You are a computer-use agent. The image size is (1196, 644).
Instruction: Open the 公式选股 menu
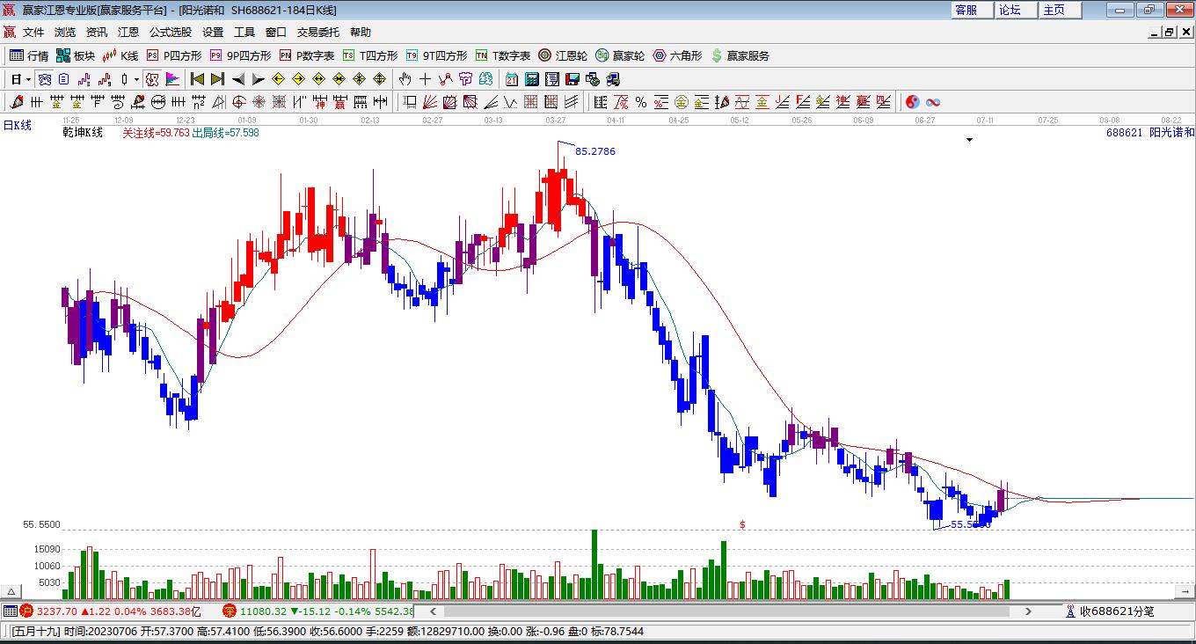coord(171,33)
